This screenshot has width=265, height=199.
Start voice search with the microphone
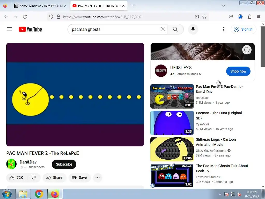pos(193,29)
